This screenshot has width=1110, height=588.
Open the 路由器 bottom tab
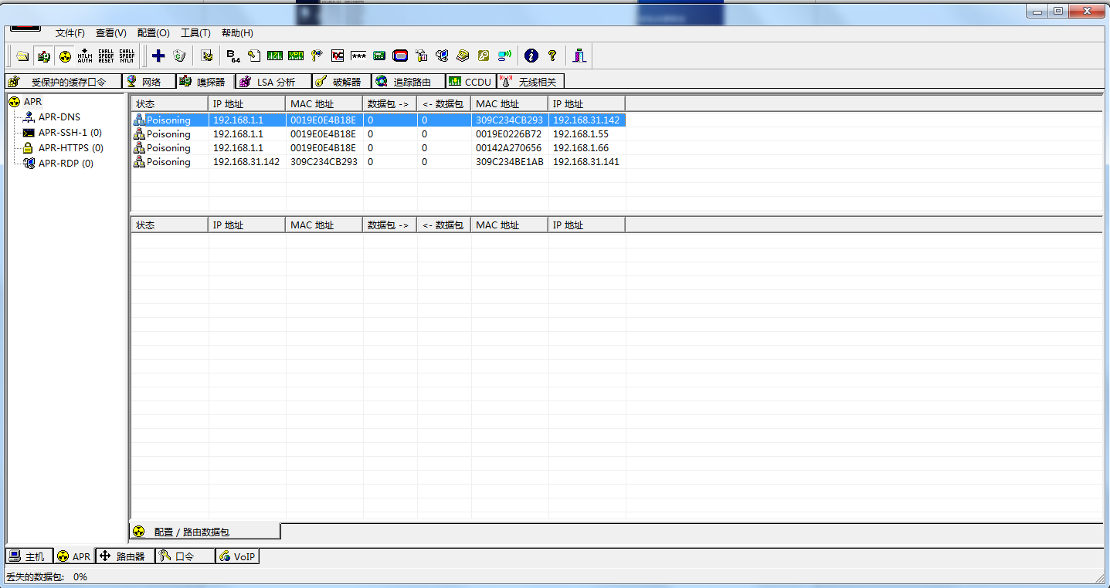point(124,556)
